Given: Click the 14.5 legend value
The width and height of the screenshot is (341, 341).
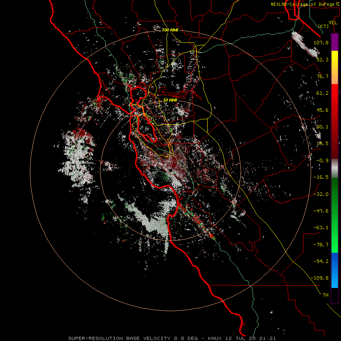Looking at the screenshot, I should pyautogui.click(x=322, y=144).
